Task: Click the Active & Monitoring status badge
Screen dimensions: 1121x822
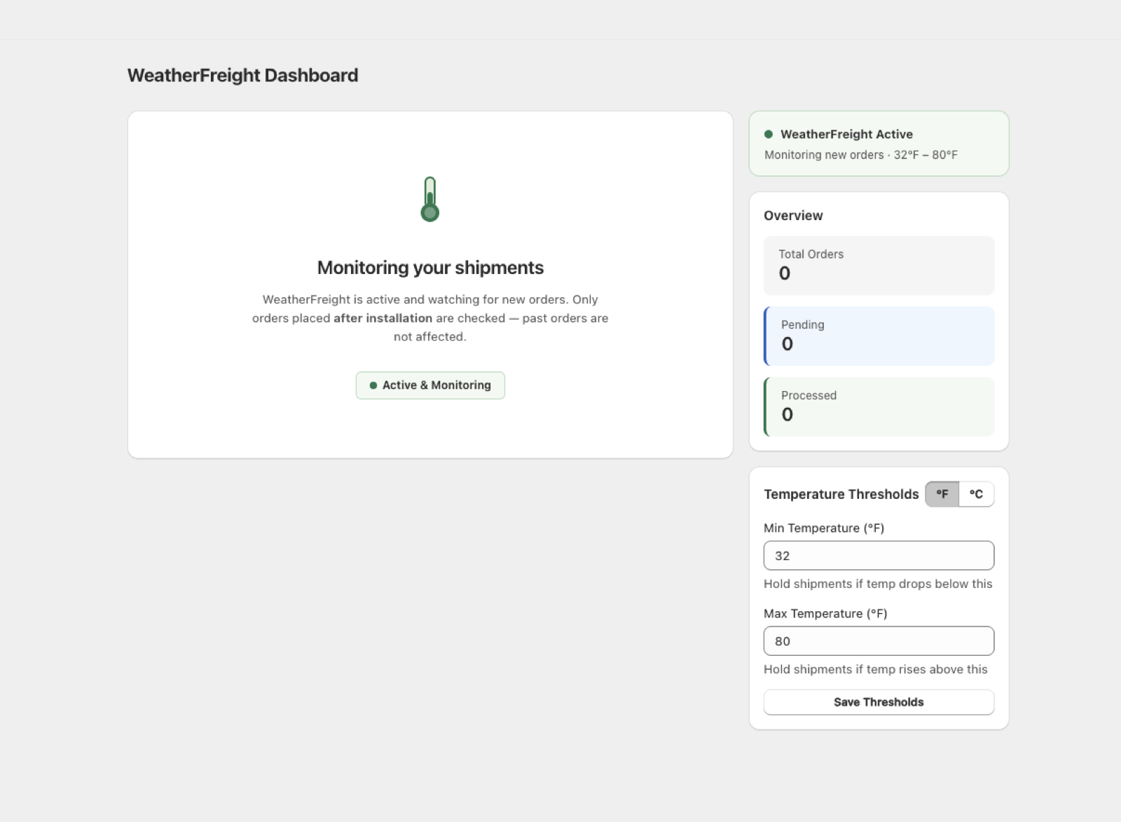Action: point(430,385)
